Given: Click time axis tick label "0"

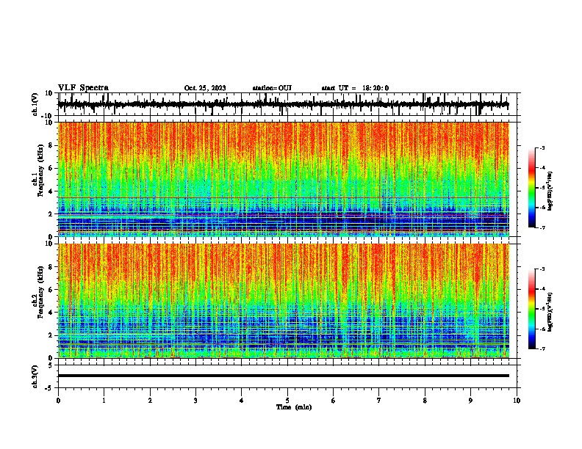Looking at the screenshot, I should (58, 401).
